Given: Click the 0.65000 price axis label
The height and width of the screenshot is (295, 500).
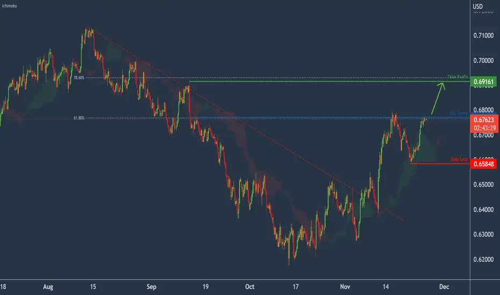Looking at the screenshot, I should pyautogui.click(x=483, y=185).
